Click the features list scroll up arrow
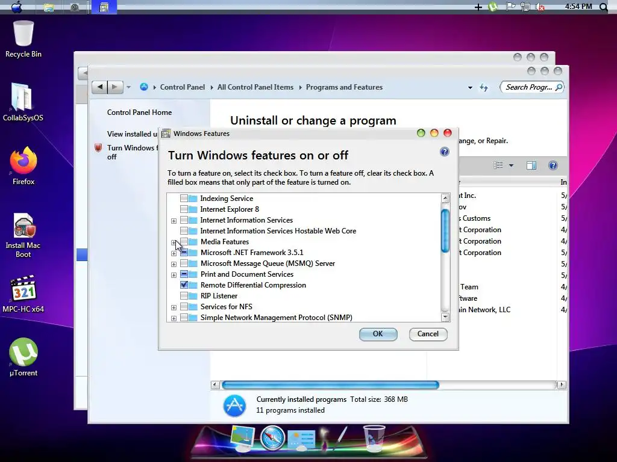This screenshot has height=462, width=617. click(445, 198)
